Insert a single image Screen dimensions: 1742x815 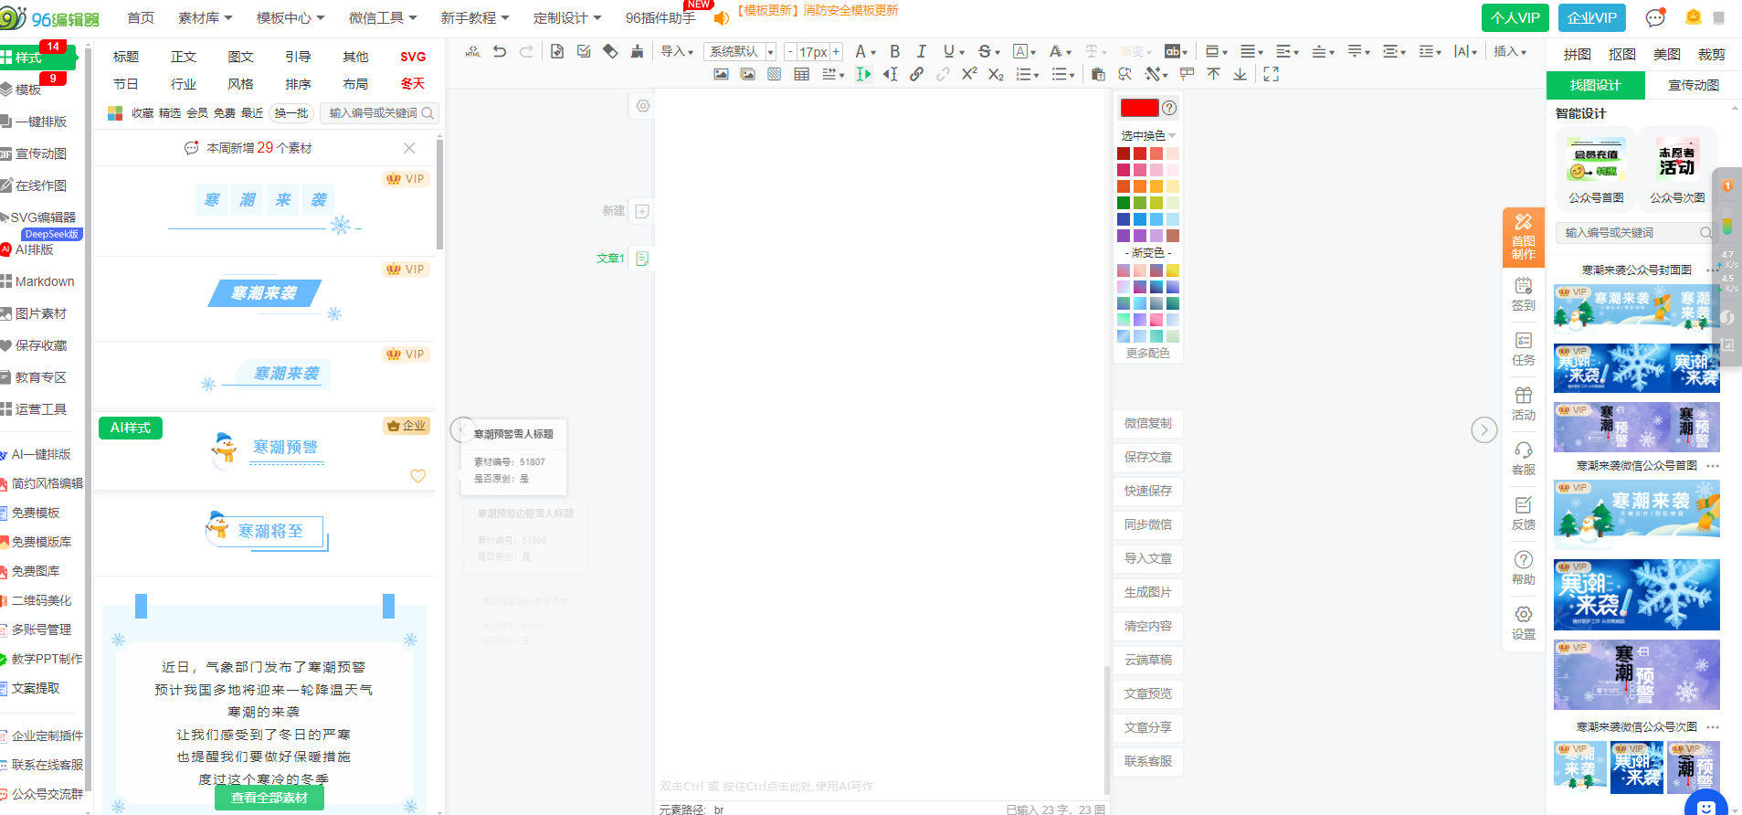coord(721,75)
